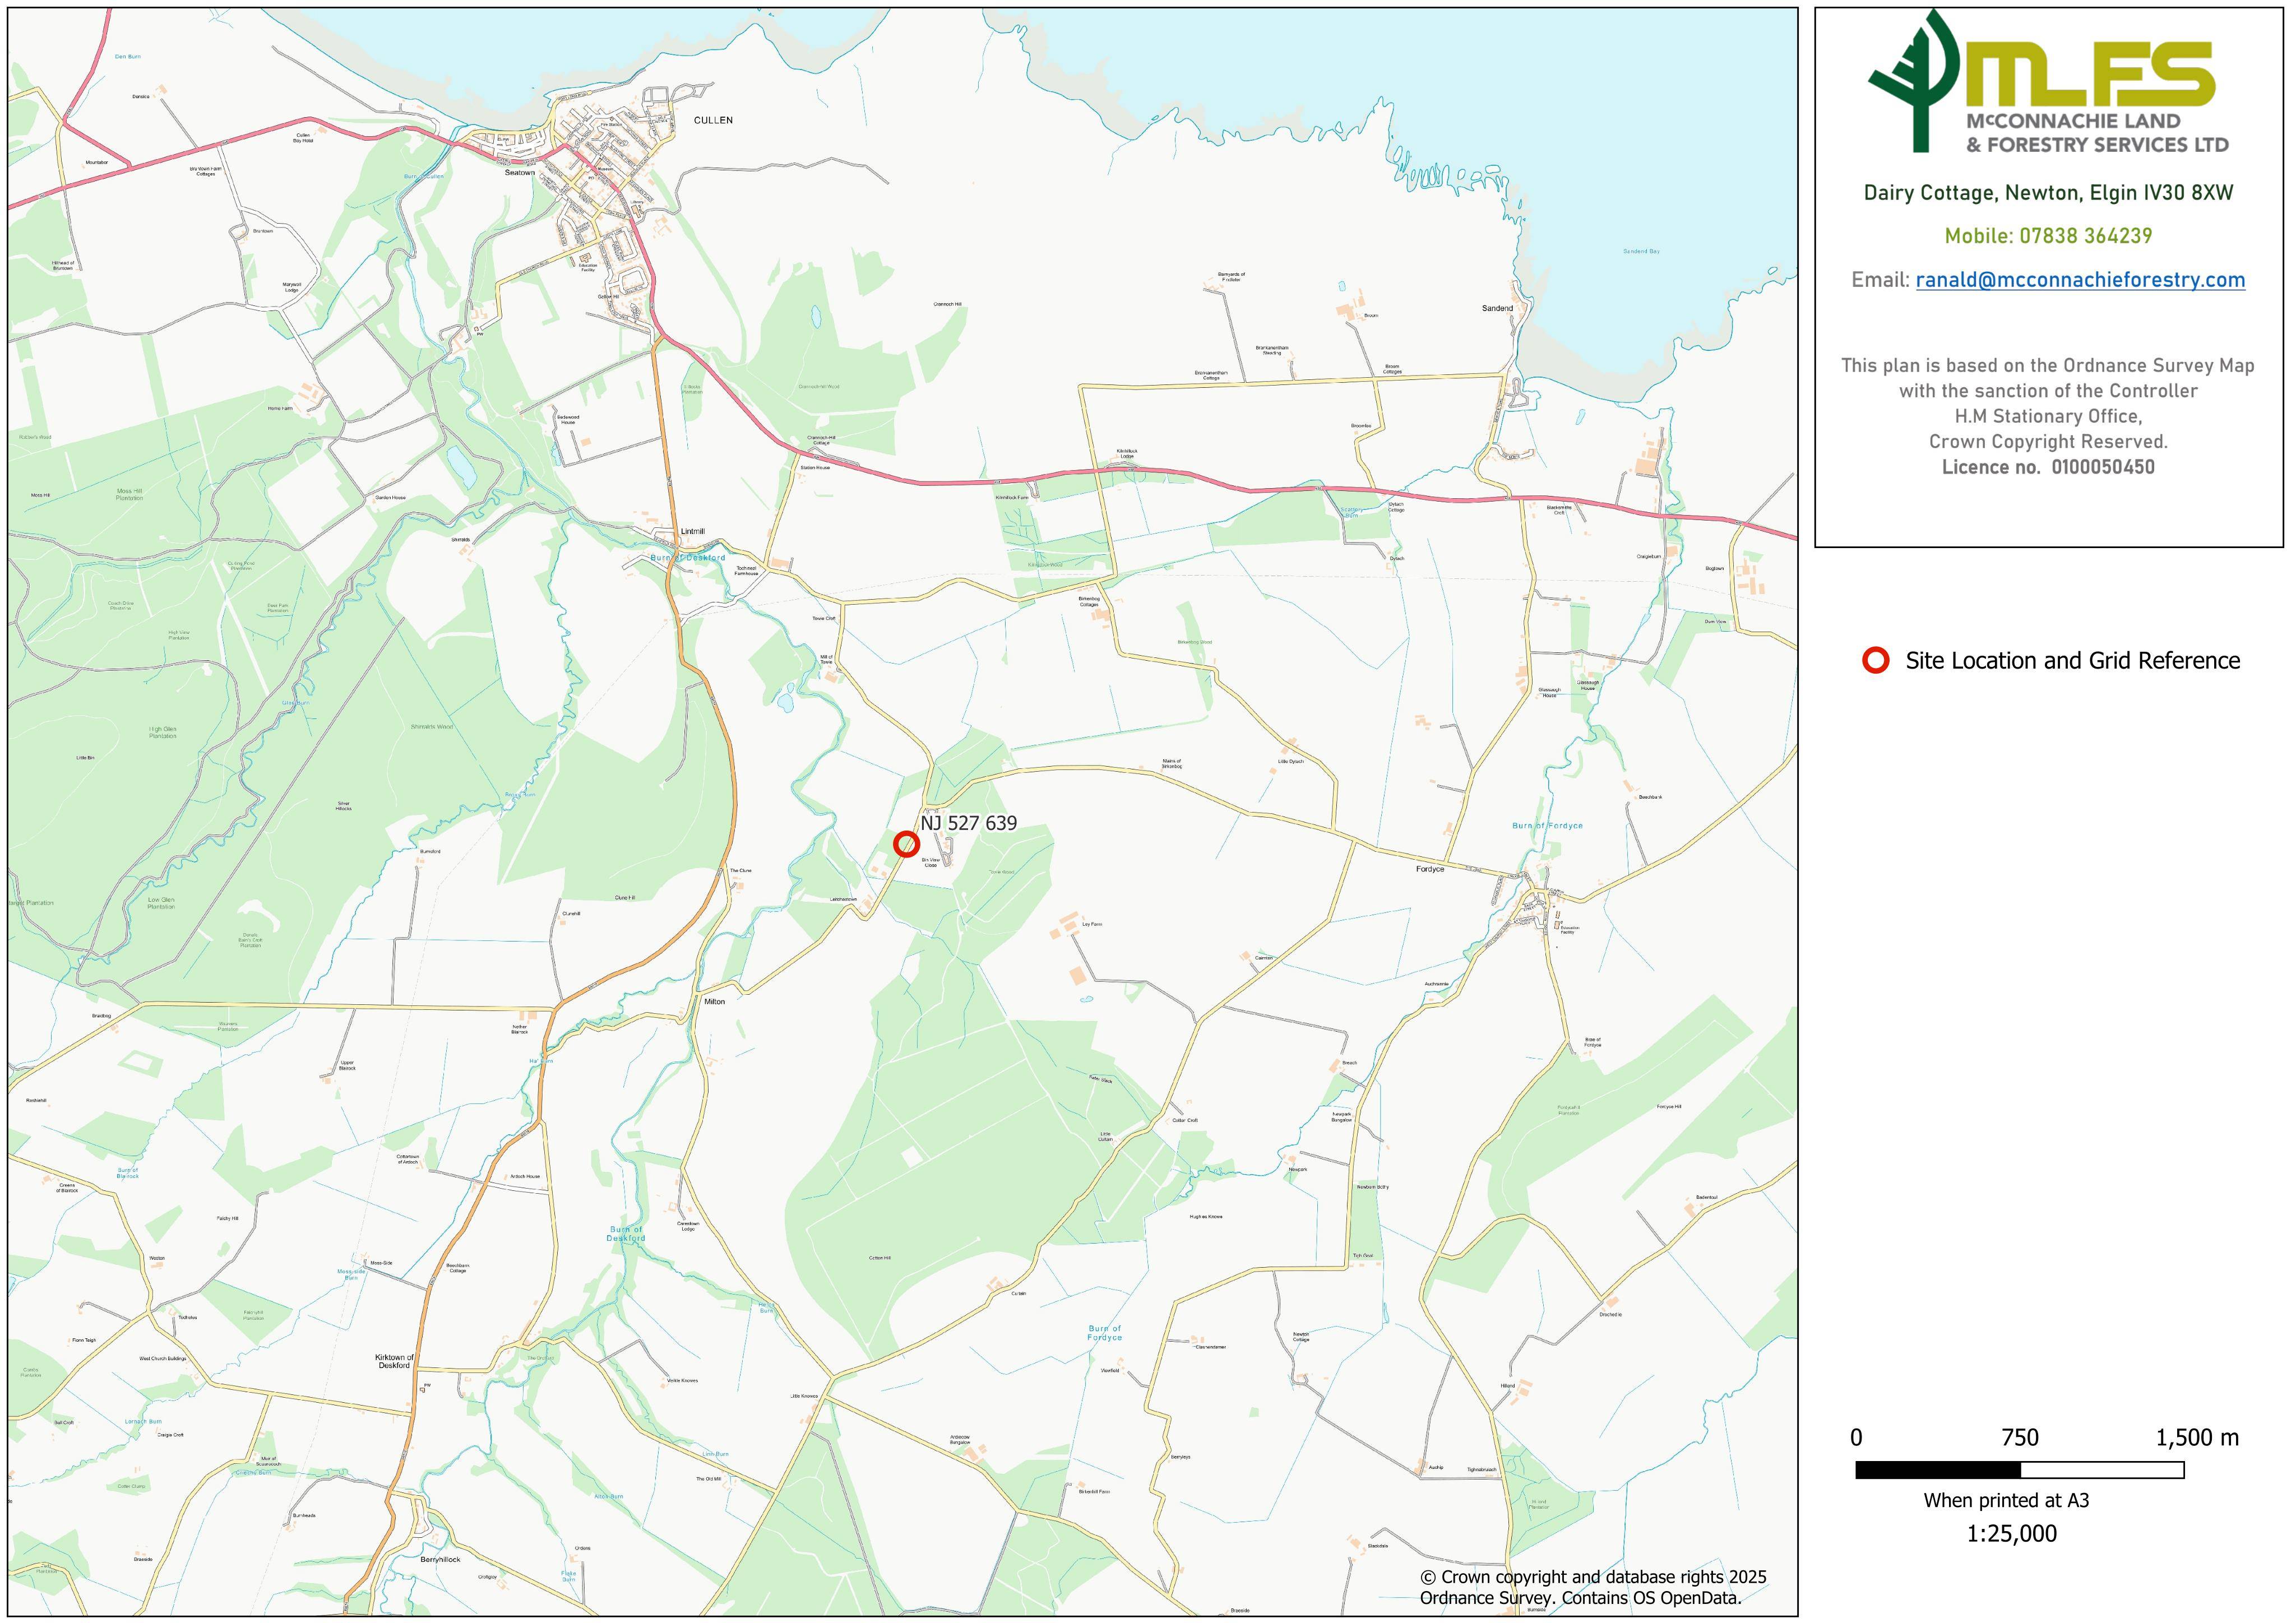Screen dimensions: 2296x1623
Task: Click the red site marker on the map
Action: click(x=906, y=844)
